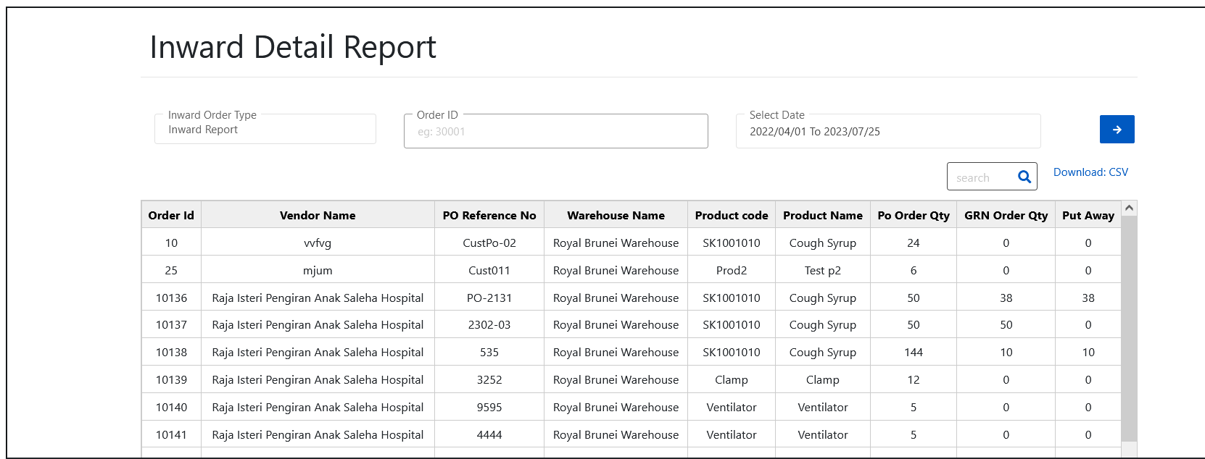1205x459 pixels.
Task: Click the magnifier search icon
Action: (1024, 177)
